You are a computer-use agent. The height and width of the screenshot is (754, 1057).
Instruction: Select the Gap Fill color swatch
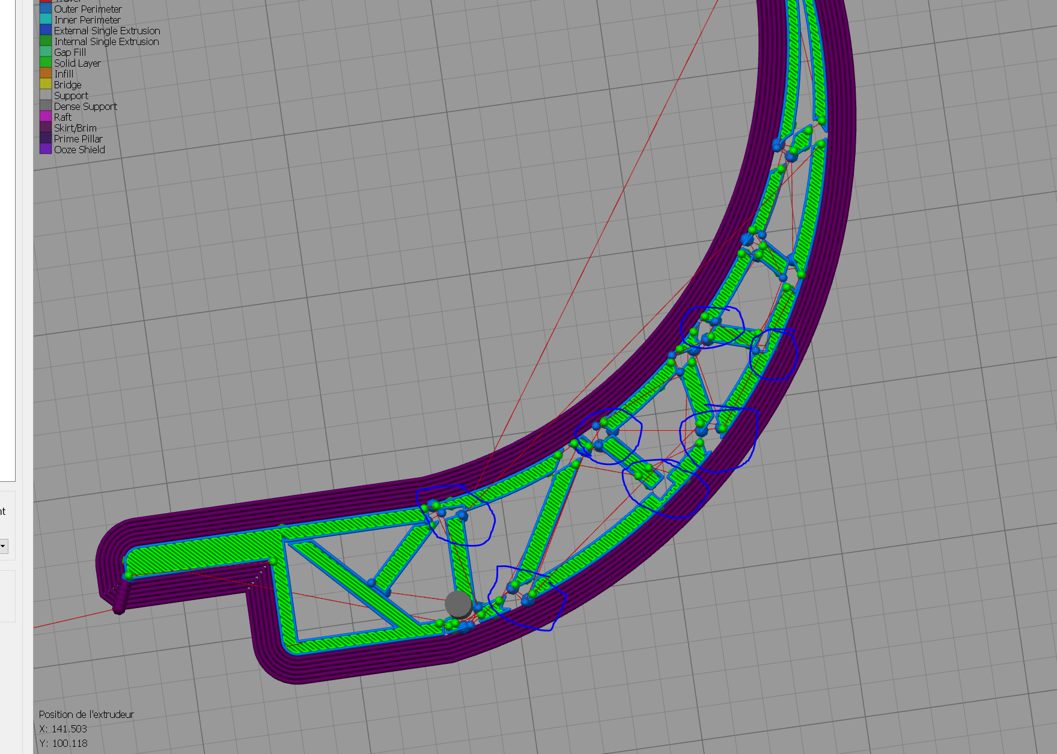pos(46,52)
